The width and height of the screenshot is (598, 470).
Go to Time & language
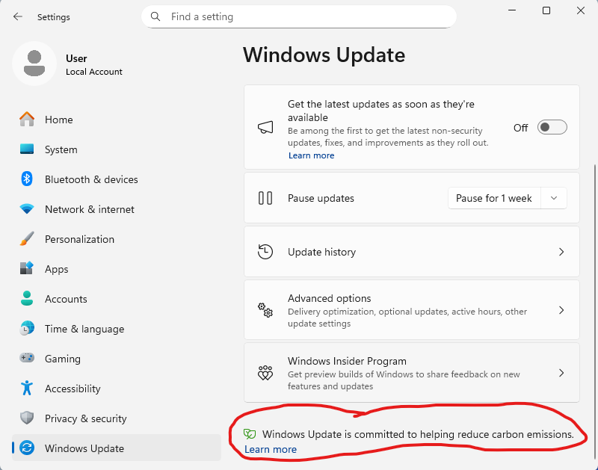pyautogui.click(x=117, y=328)
